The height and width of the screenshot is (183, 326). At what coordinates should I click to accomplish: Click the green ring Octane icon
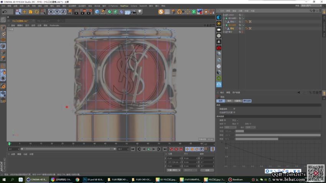point(219,78)
